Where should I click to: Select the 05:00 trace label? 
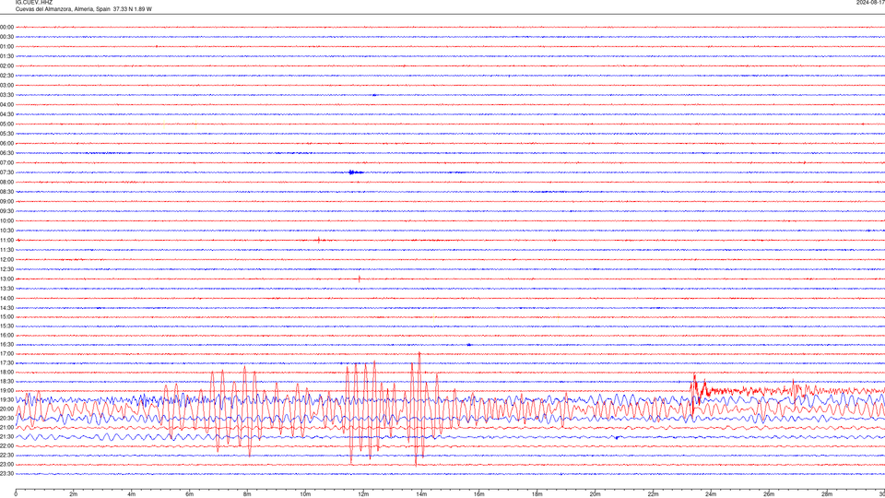[x=6, y=124]
